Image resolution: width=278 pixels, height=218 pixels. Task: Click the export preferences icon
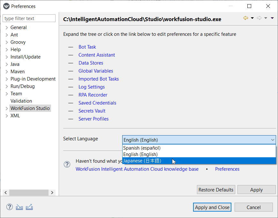coord(29,207)
